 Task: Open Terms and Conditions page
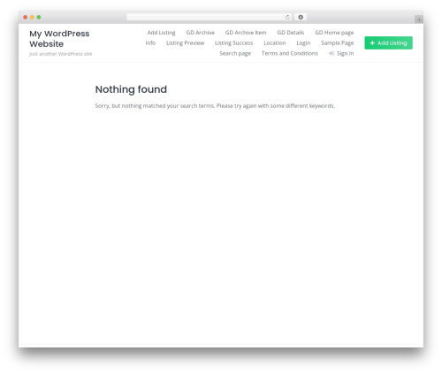[x=290, y=53]
